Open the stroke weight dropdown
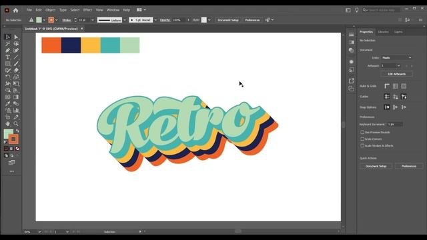The image size is (427, 240). pyautogui.click(x=92, y=20)
